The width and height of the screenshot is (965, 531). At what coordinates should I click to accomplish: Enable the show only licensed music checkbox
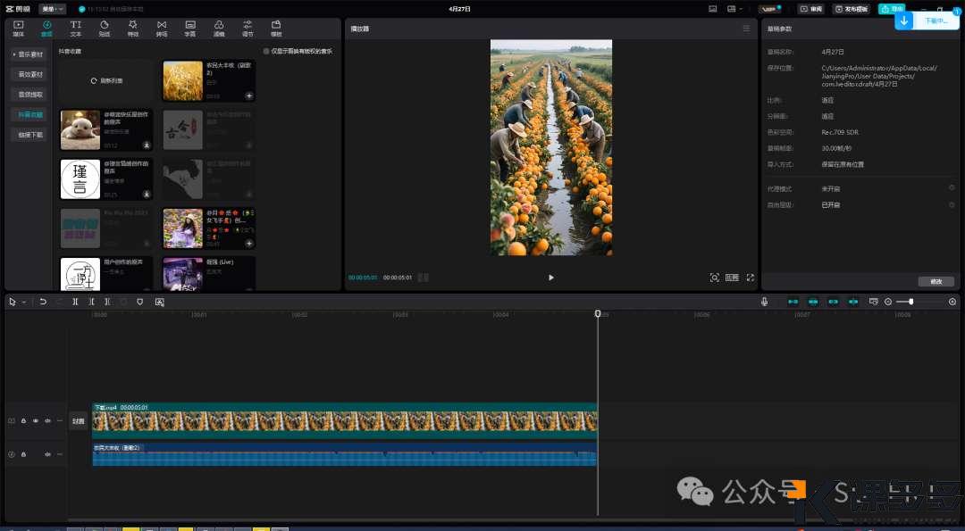(x=266, y=52)
